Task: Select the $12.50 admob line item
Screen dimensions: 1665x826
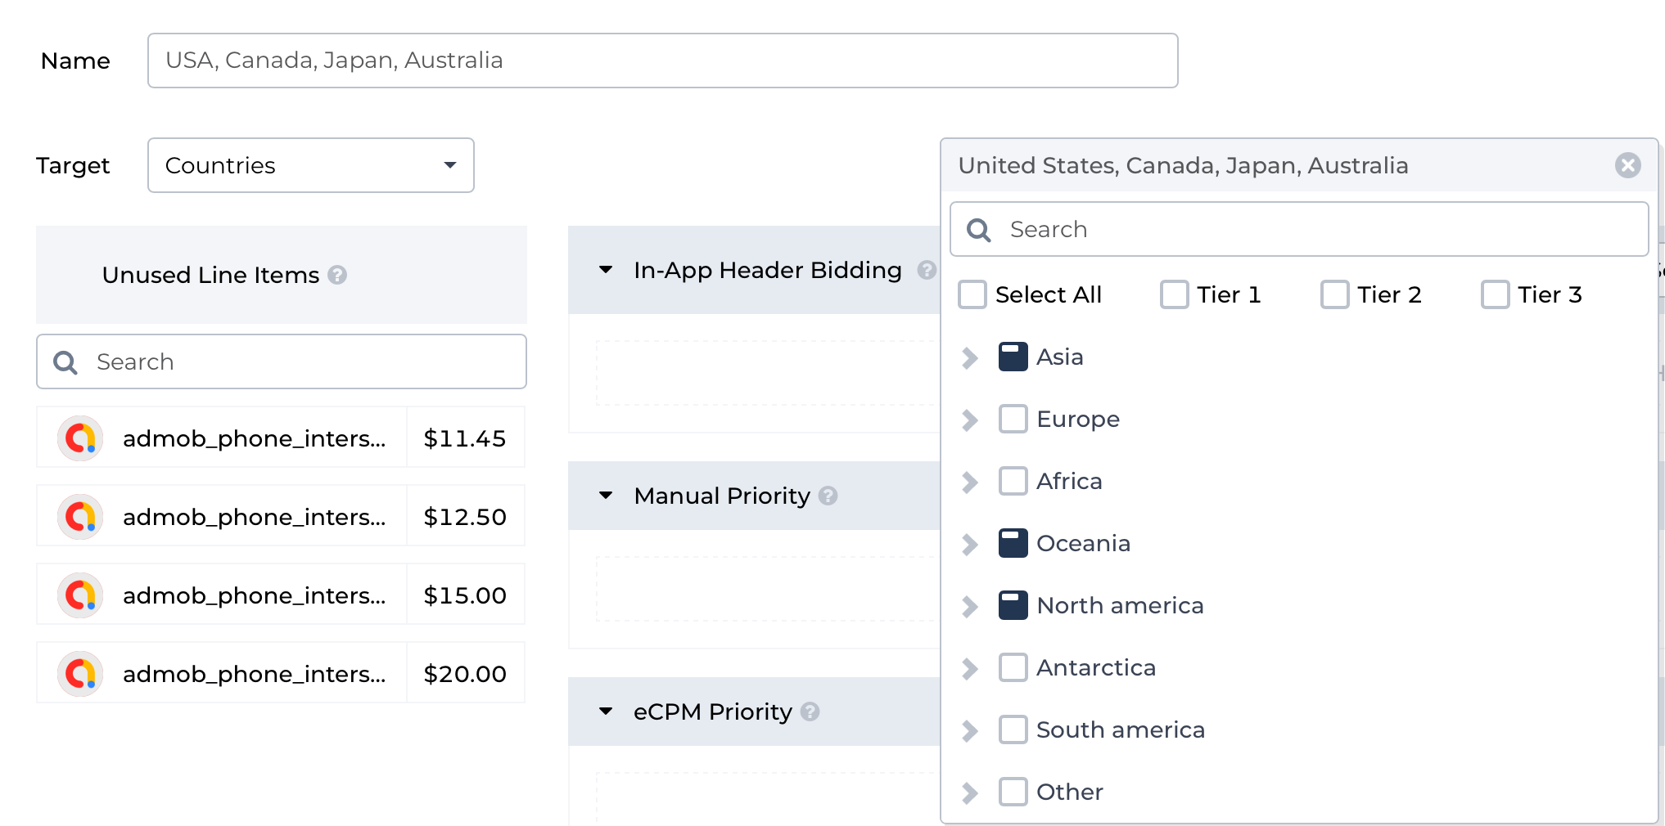Action: [254, 517]
